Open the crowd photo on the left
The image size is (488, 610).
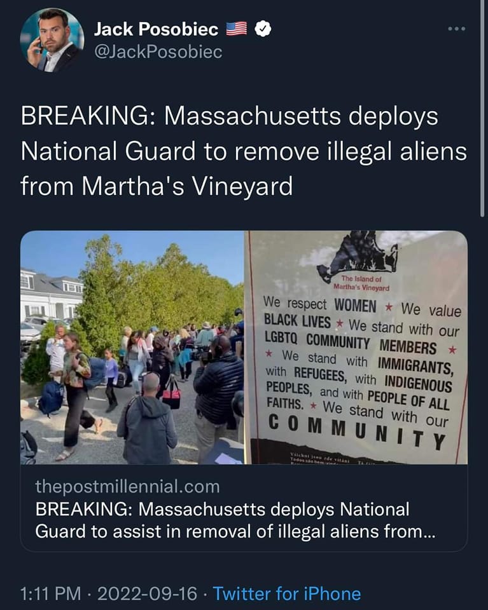coord(132,348)
